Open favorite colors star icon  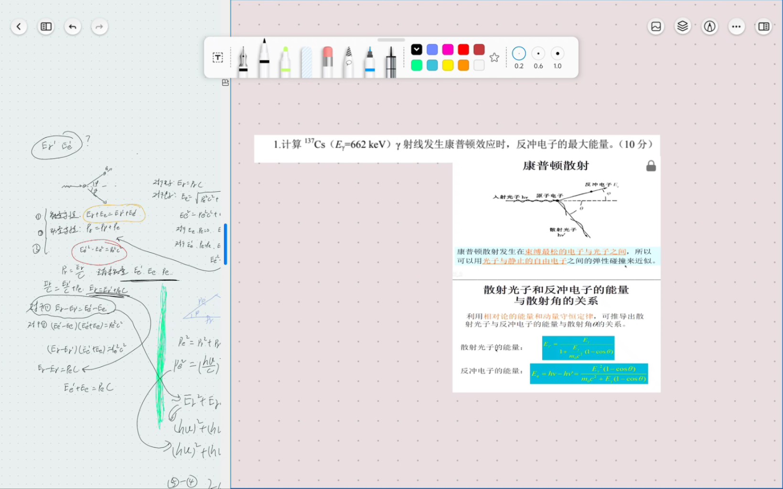[494, 58]
